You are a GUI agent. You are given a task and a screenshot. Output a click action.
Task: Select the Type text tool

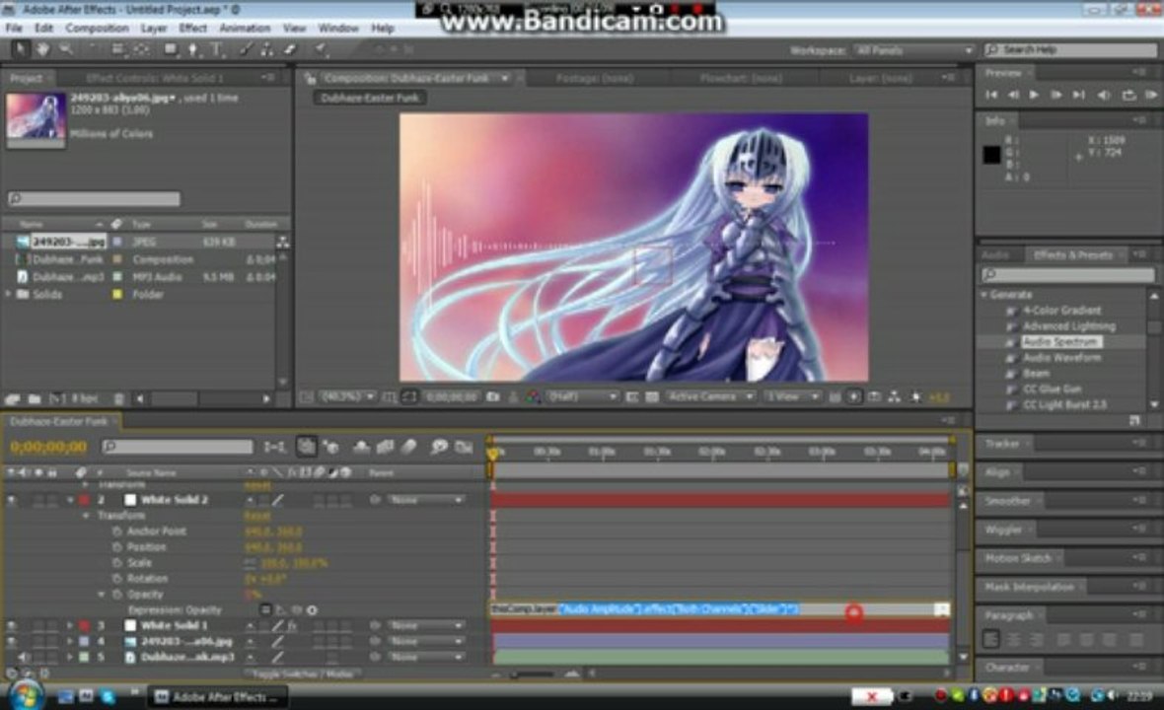217,49
